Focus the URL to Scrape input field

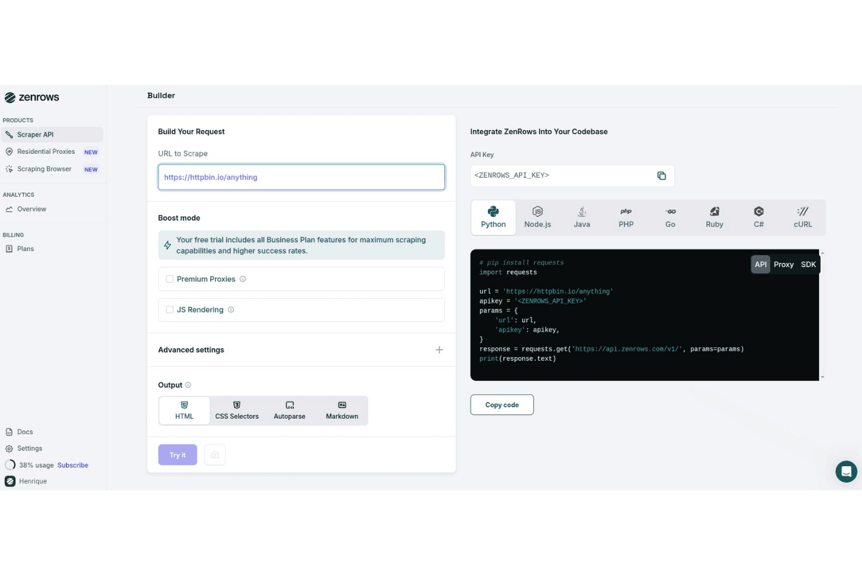tap(302, 177)
